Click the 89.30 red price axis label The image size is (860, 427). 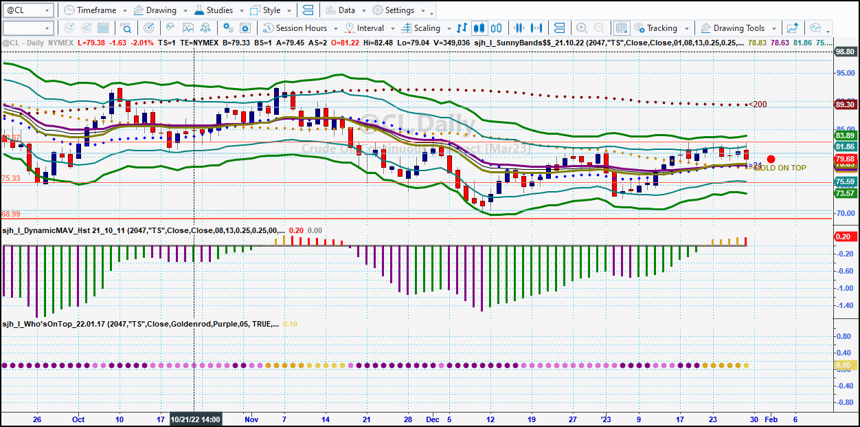[845, 105]
